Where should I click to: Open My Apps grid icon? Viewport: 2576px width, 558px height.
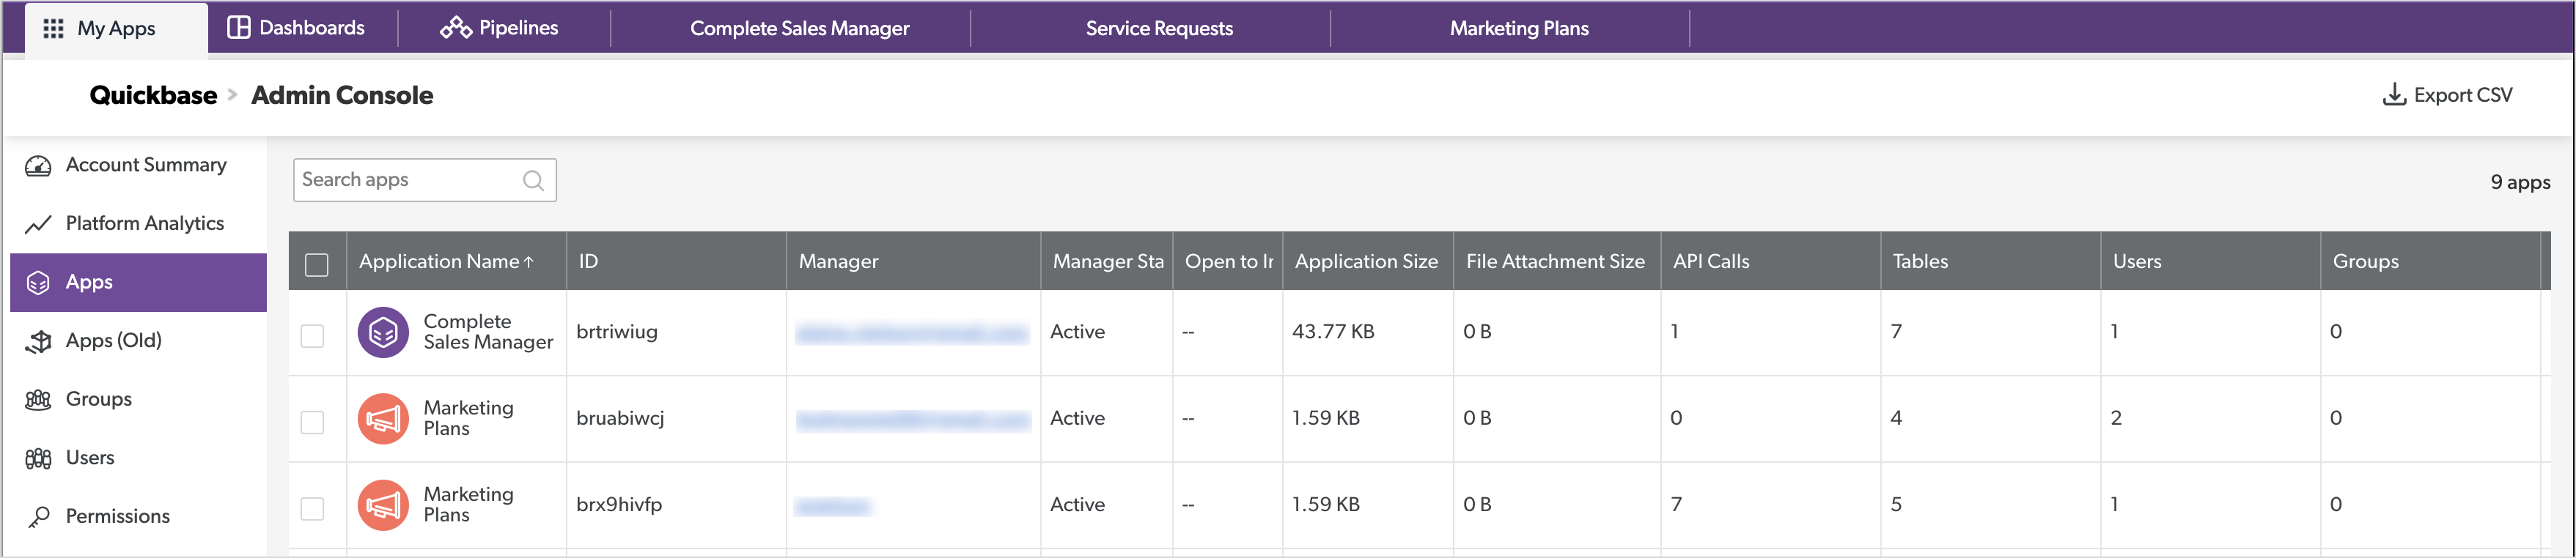coord(54,28)
